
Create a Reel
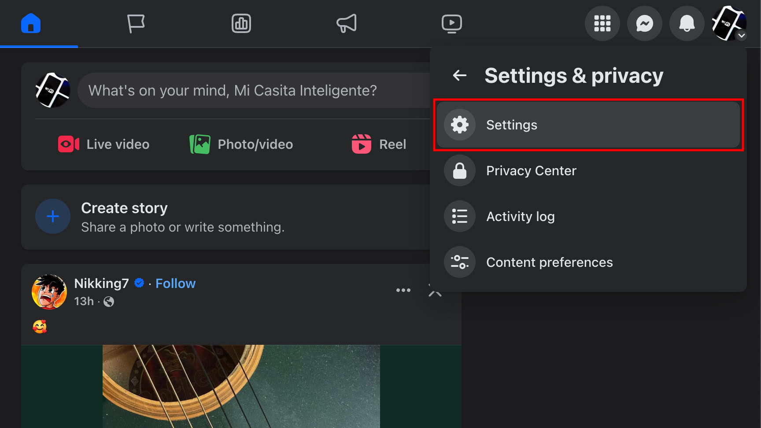[x=379, y=144]
